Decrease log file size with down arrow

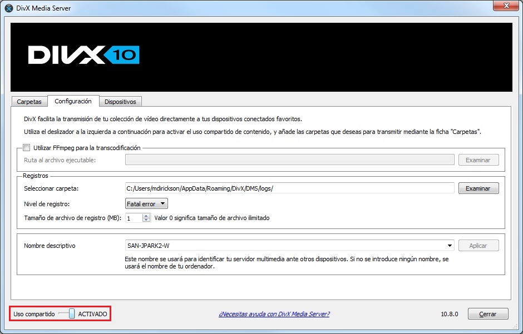pyautogui.click(x=146, y=220)
